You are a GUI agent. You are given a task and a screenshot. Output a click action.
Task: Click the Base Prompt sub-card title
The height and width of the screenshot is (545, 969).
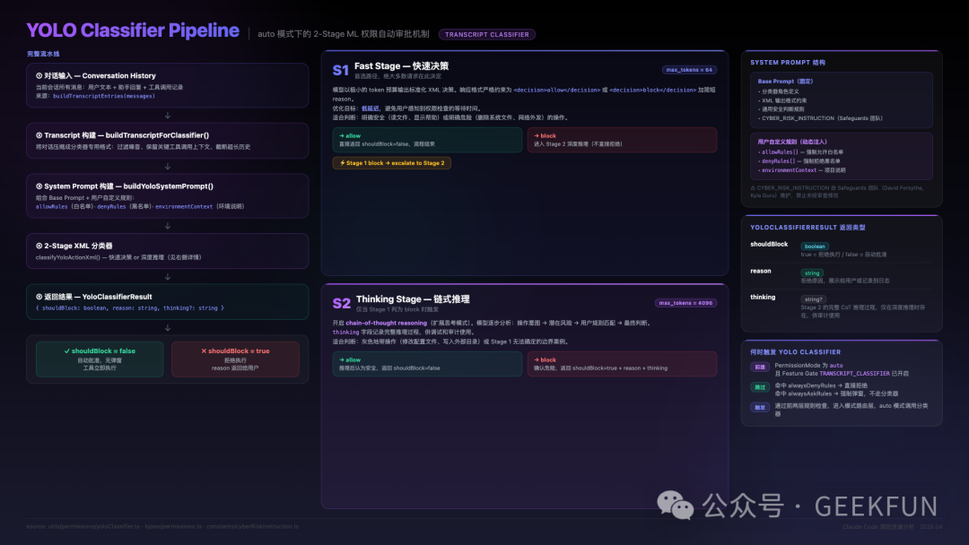pos(785,82)
